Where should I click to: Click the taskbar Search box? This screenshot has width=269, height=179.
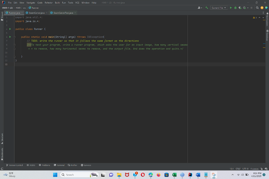(79, 175)
